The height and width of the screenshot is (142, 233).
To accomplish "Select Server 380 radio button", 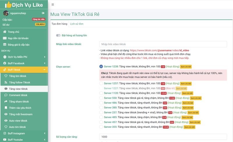I will pos(101,108).
